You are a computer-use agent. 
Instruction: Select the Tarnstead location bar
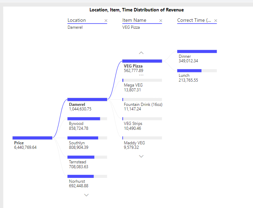[x=87, y=157]
